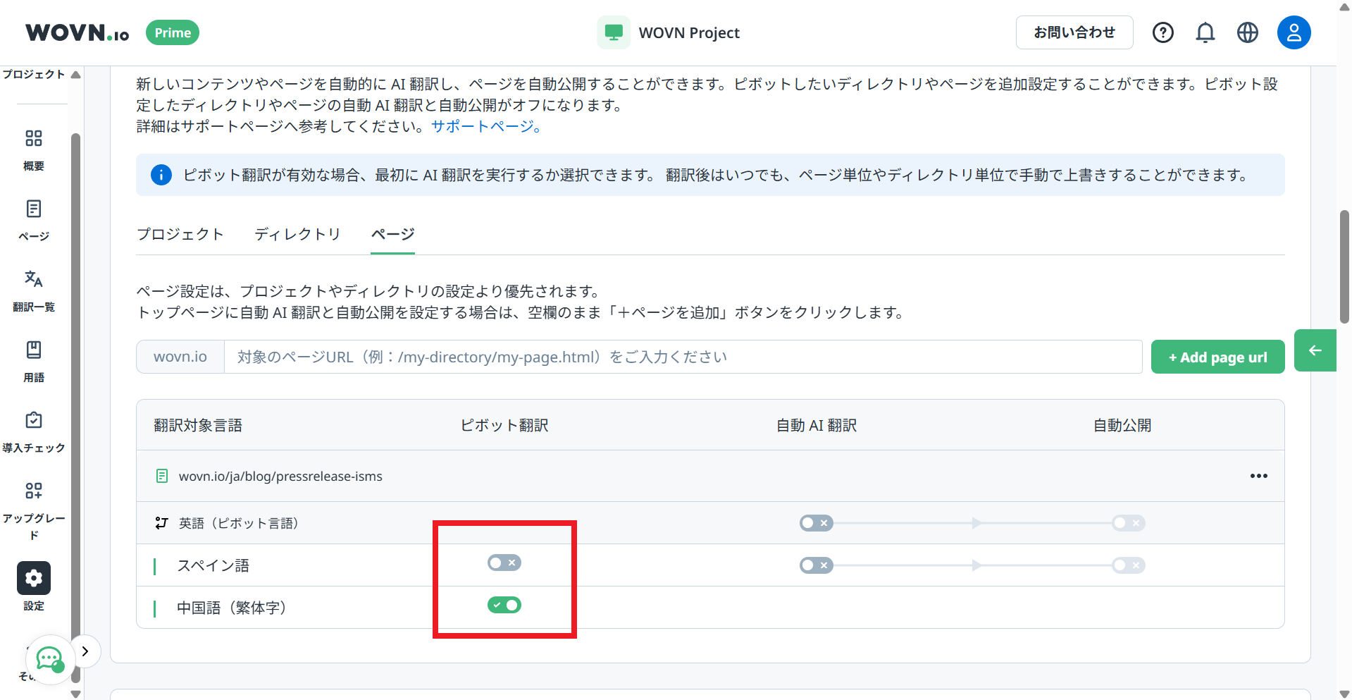Screen dimensions: 1352x700
Task: Open the globe language selector
Action: tap(1247, 32)
